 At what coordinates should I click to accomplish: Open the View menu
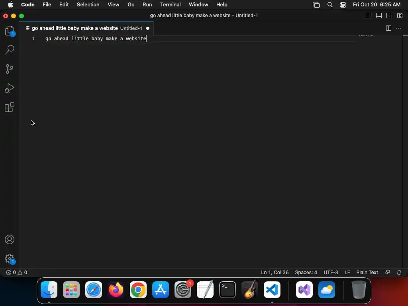click(x=113, y=5)
